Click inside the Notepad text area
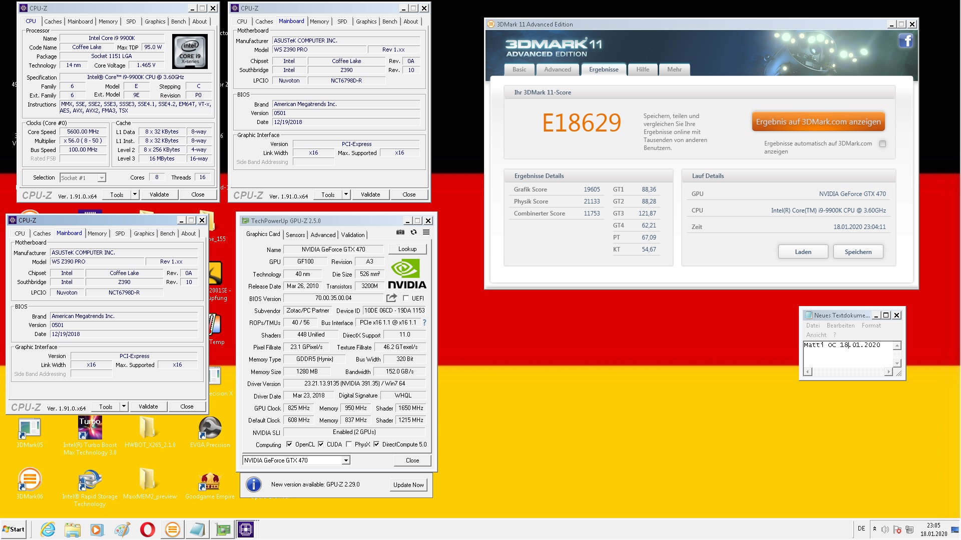Screen dimensions: 961x540 (x=848, y=354)
